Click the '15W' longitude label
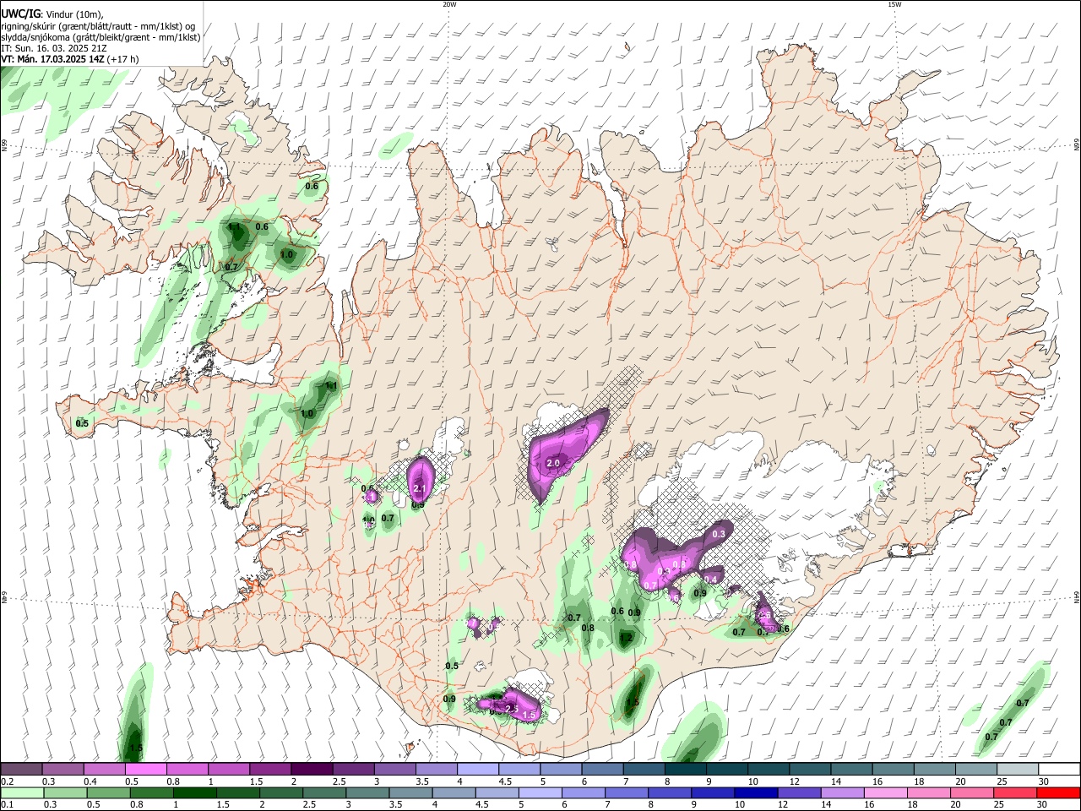The height and width of the screenshot is (811, 1081). [894, 4]
